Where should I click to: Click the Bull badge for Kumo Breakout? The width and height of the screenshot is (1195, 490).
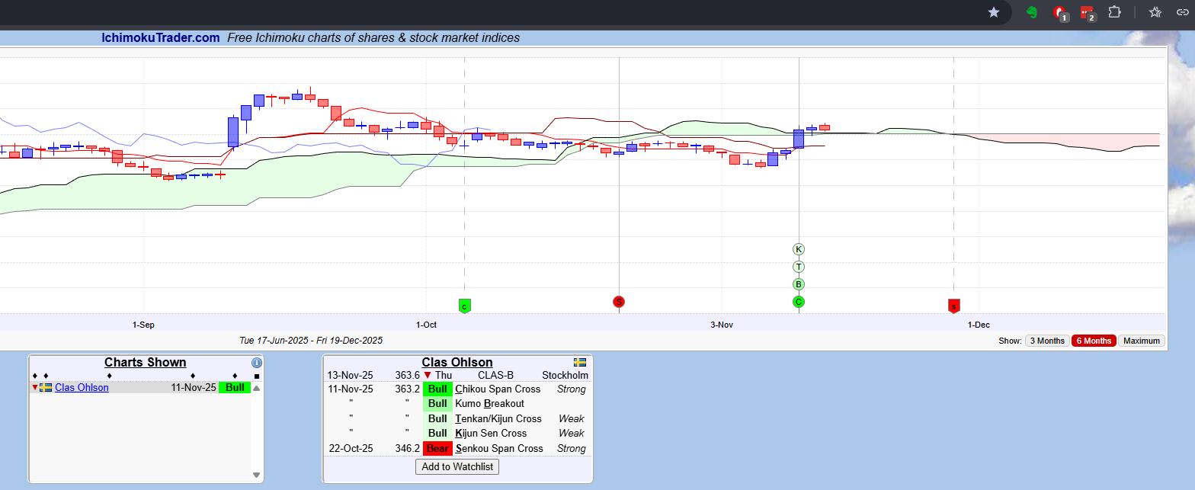pos(437,404)
